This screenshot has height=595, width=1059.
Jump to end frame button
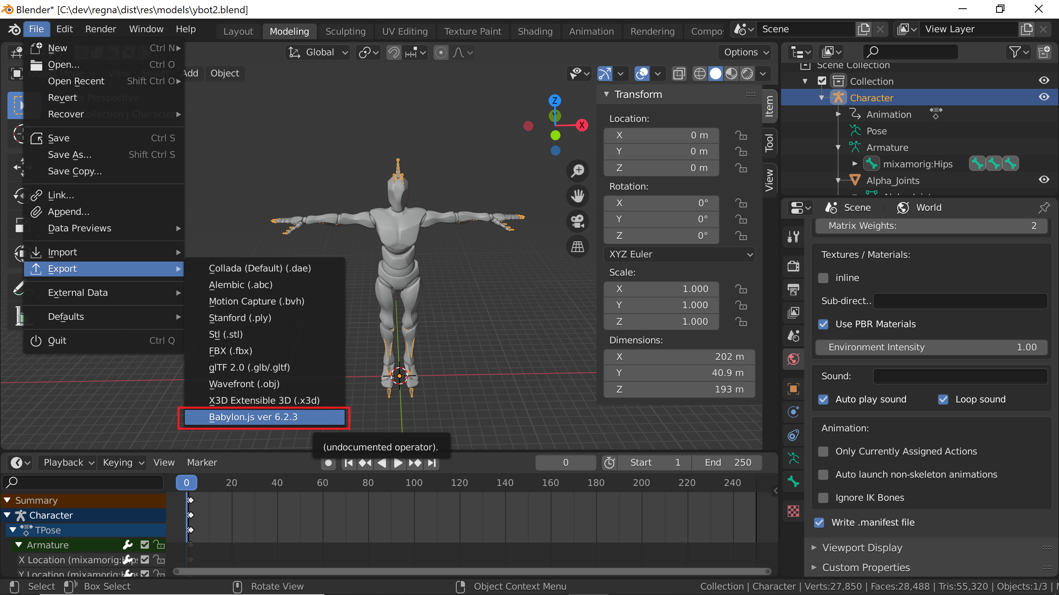432,463
